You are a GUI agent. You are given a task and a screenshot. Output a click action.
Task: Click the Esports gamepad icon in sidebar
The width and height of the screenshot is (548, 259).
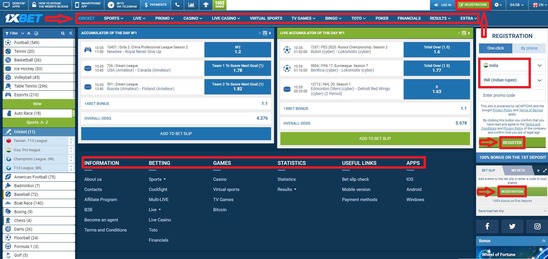pyautogui.click(x=8, y=95)
